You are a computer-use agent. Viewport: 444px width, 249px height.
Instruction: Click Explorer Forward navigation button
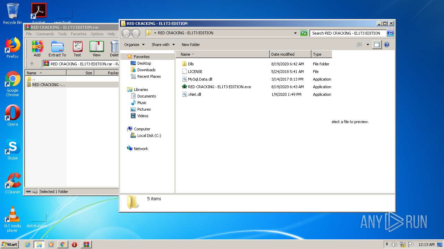pos(136,33)
